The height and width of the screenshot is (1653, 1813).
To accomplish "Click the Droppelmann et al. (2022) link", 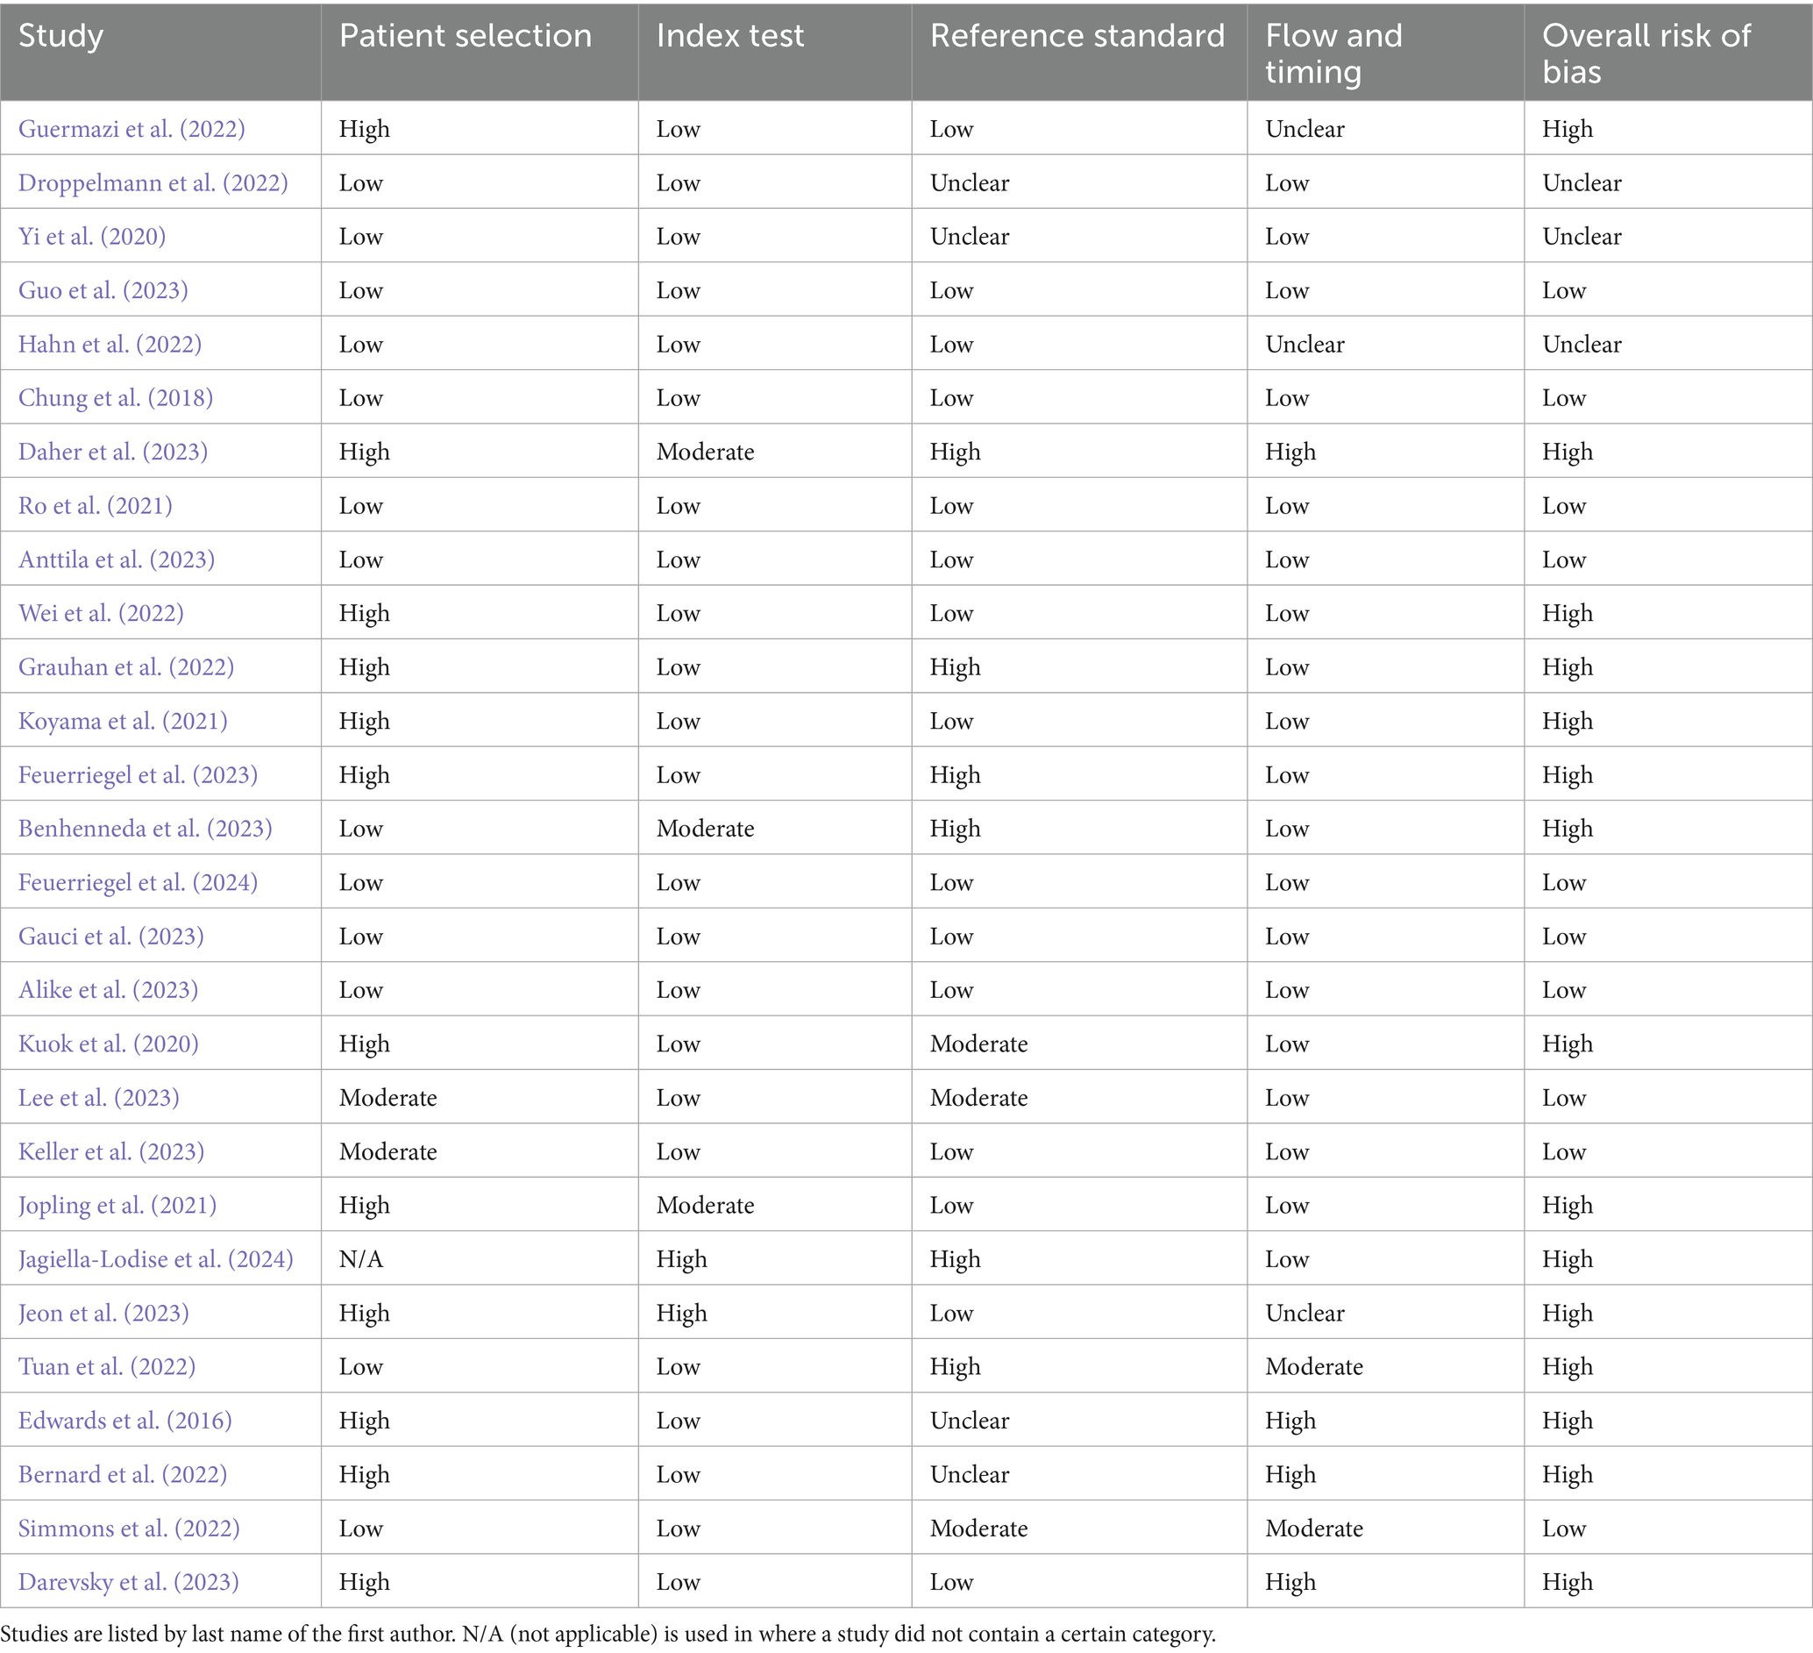I will click(x=153, y=182).
